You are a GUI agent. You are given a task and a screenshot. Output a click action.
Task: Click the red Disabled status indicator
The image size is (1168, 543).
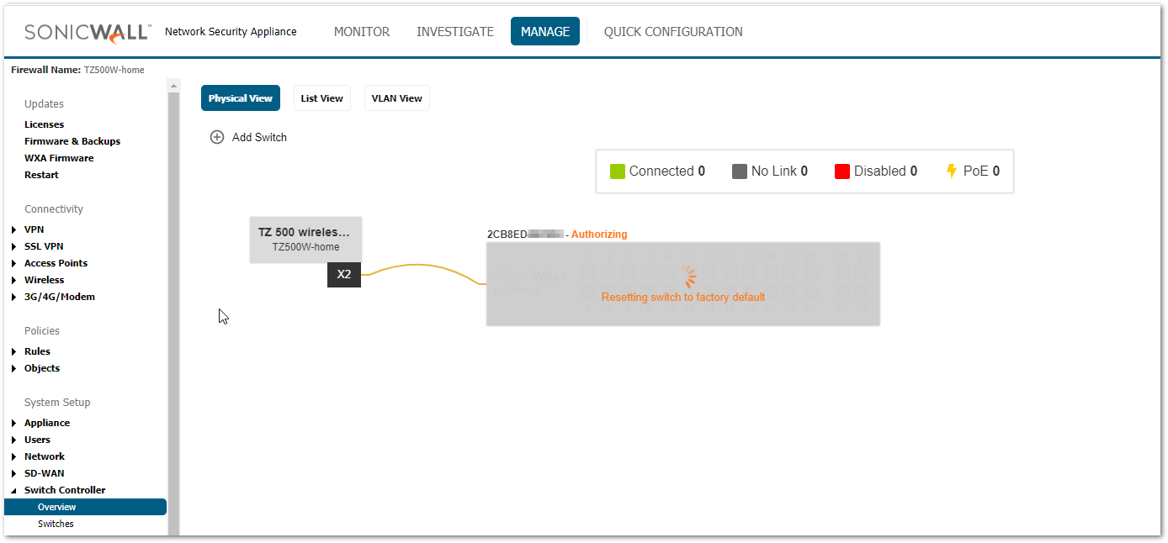841,171
